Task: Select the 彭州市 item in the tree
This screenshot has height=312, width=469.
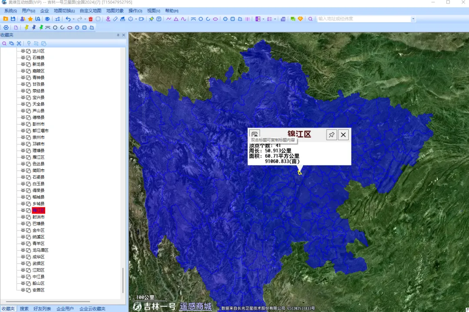Action: [39, 124]
